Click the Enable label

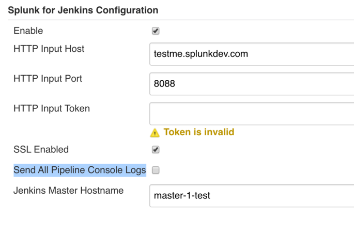[x=28, y=31]
